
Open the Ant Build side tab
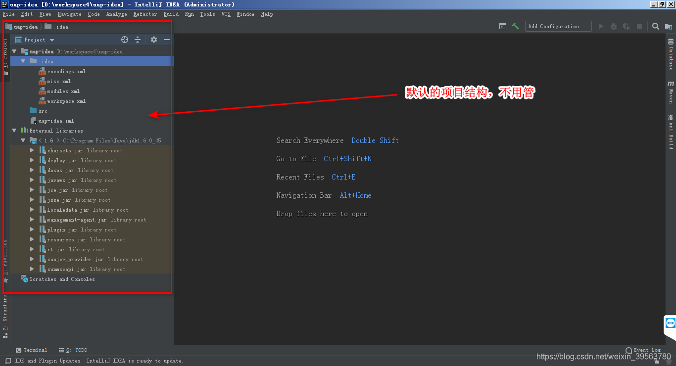pyautogui.click(x=671, y=132)
